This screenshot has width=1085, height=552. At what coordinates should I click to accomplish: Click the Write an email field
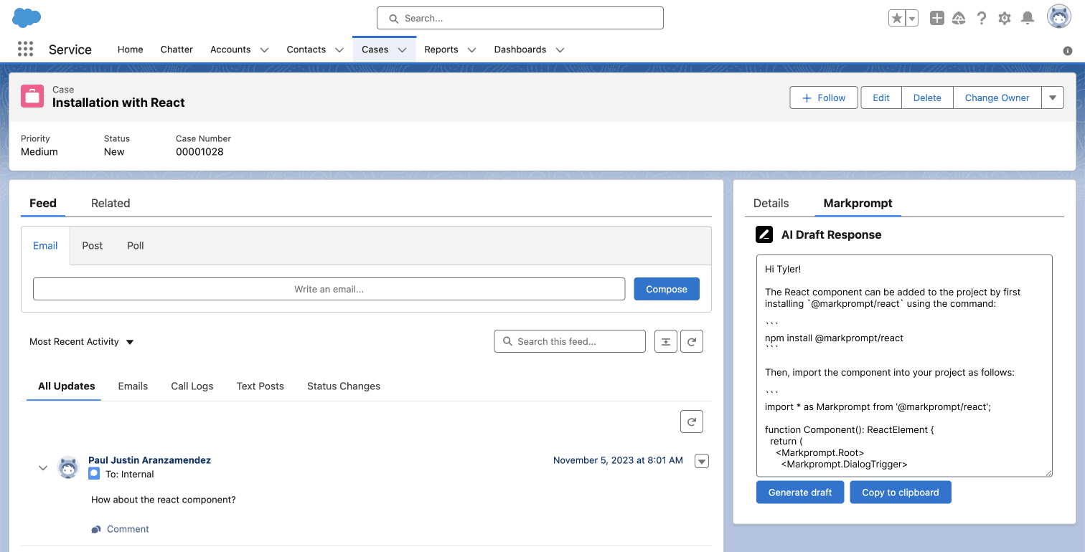[329, 289]
